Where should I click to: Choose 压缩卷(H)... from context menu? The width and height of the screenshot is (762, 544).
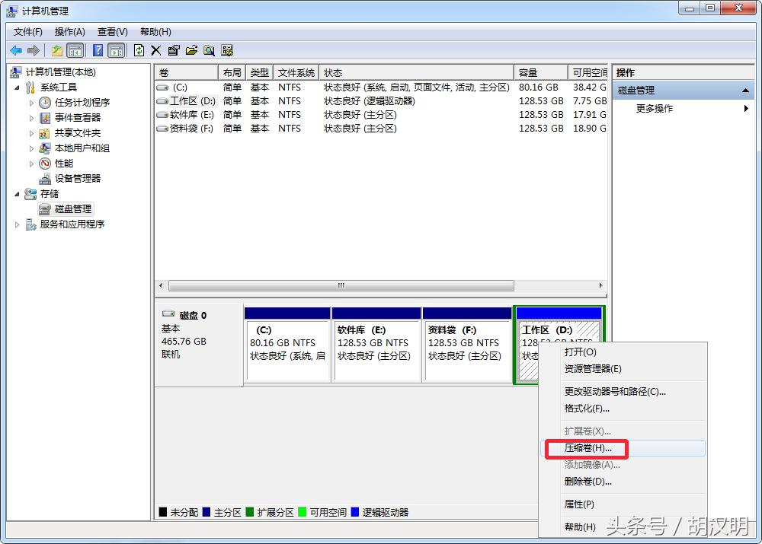(588, 448)
